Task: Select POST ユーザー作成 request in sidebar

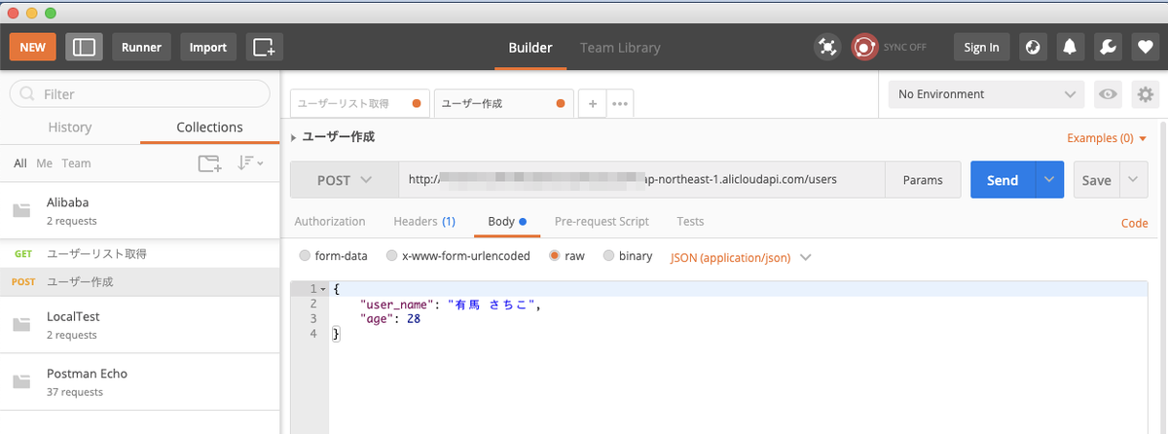Action: 140,282
